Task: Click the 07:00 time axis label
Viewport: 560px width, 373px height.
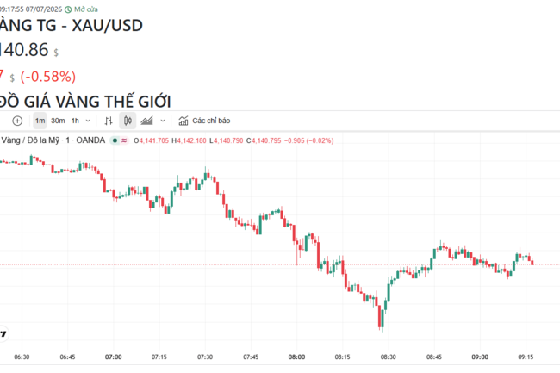Action: [x=113, y=357]
